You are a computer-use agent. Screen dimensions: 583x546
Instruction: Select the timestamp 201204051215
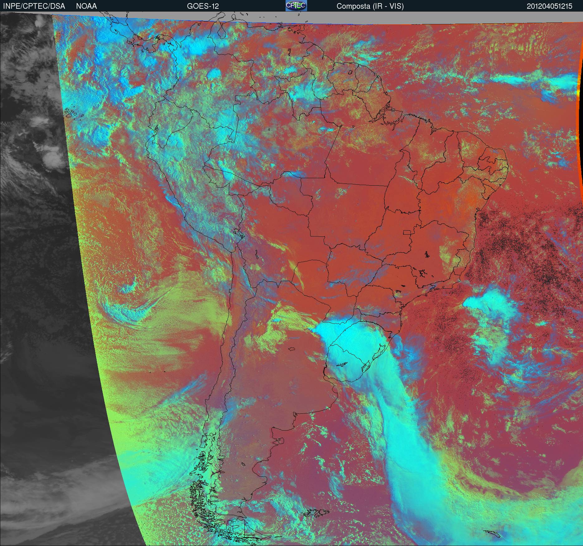pos(550,6)
